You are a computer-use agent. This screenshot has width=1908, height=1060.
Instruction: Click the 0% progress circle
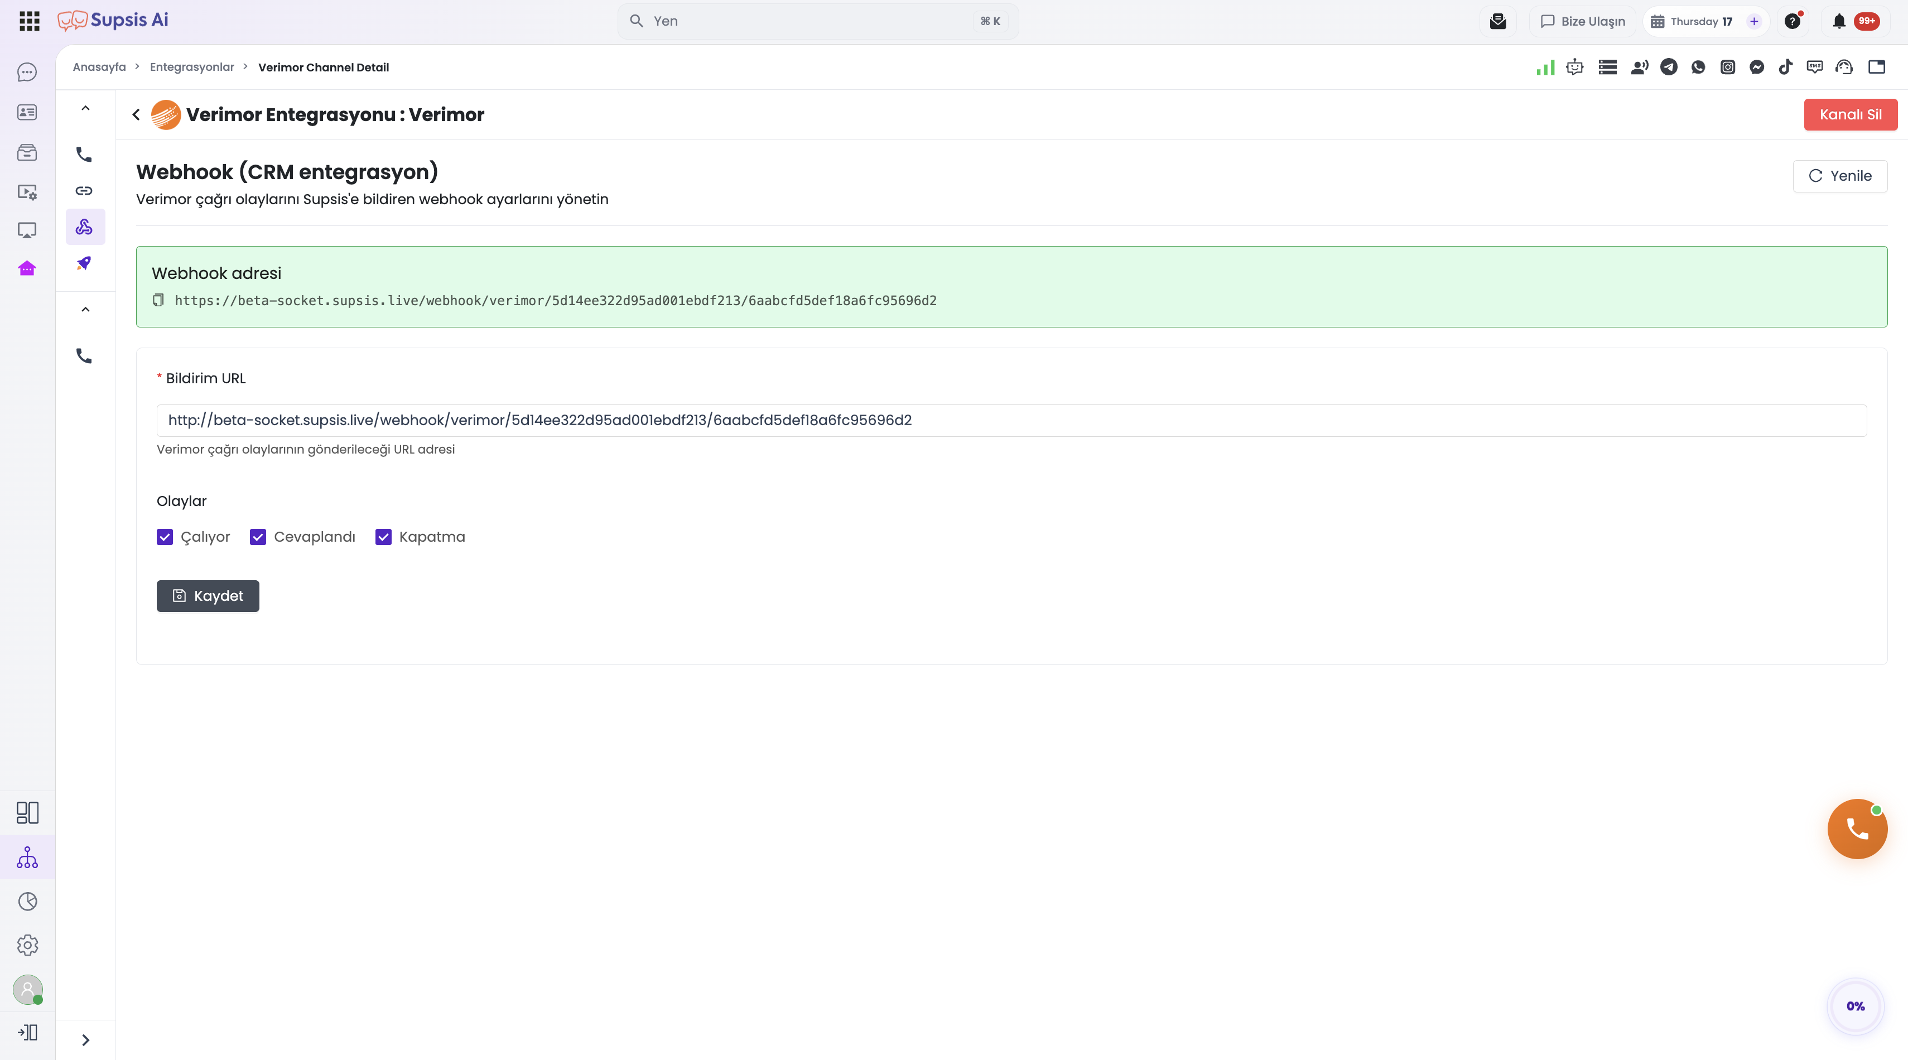[1856, 1006]
